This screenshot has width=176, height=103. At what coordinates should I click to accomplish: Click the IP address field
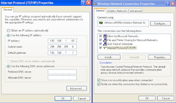tap(62, 41)
